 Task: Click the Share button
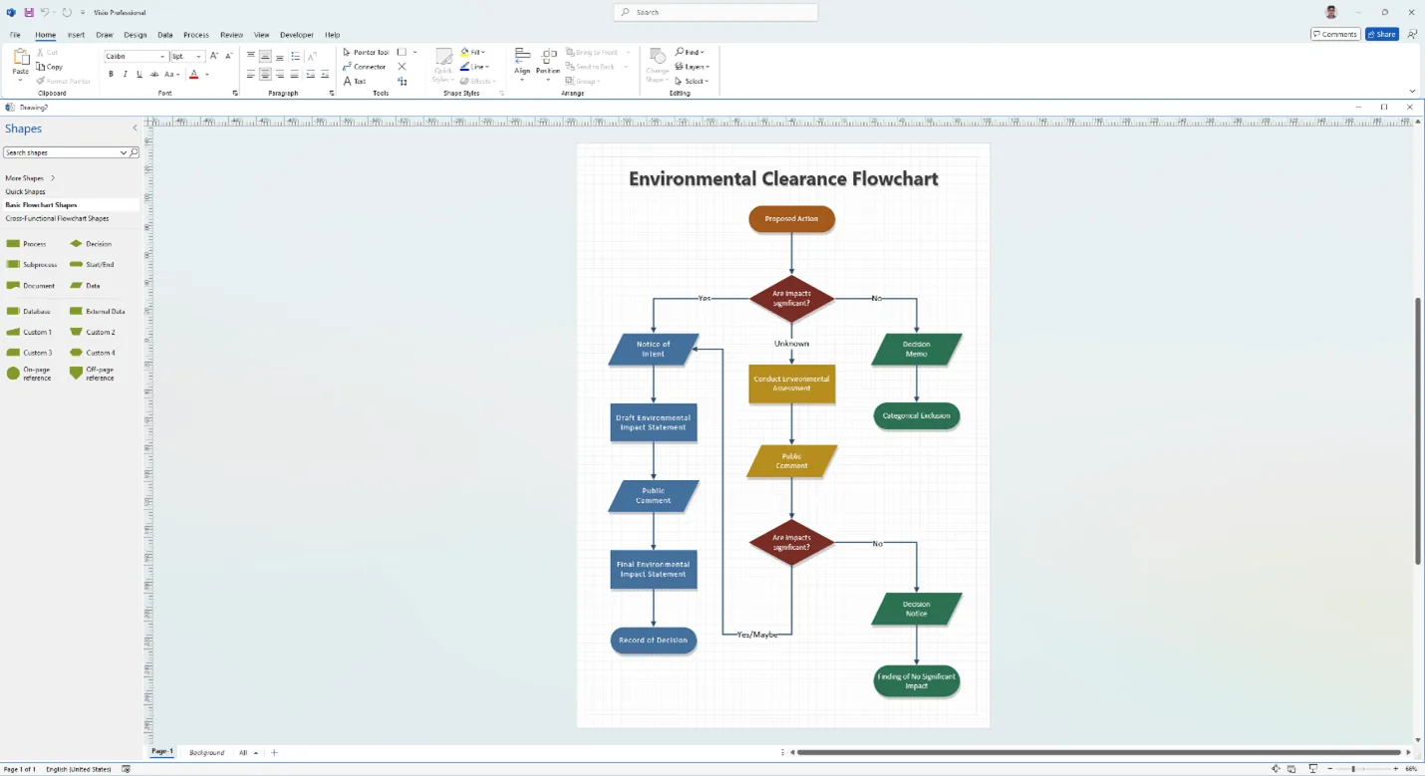click(x=1381, y=34)
